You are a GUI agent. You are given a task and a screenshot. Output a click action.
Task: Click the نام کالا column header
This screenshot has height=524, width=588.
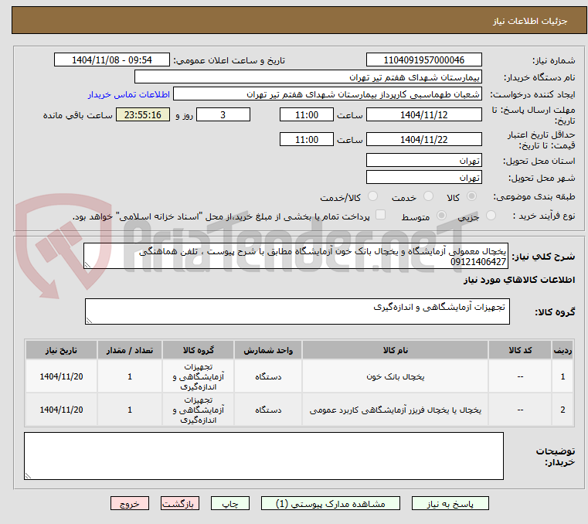click(396, 350)
